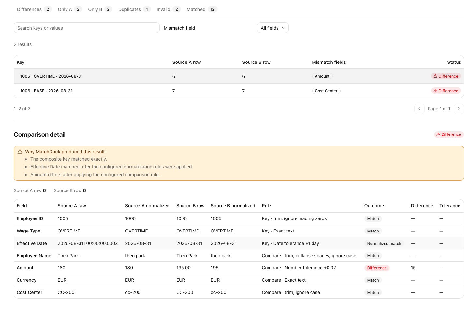Click the difference value 15
The height and width of the screenshot is (310, 466).
[x=413, y=268]
